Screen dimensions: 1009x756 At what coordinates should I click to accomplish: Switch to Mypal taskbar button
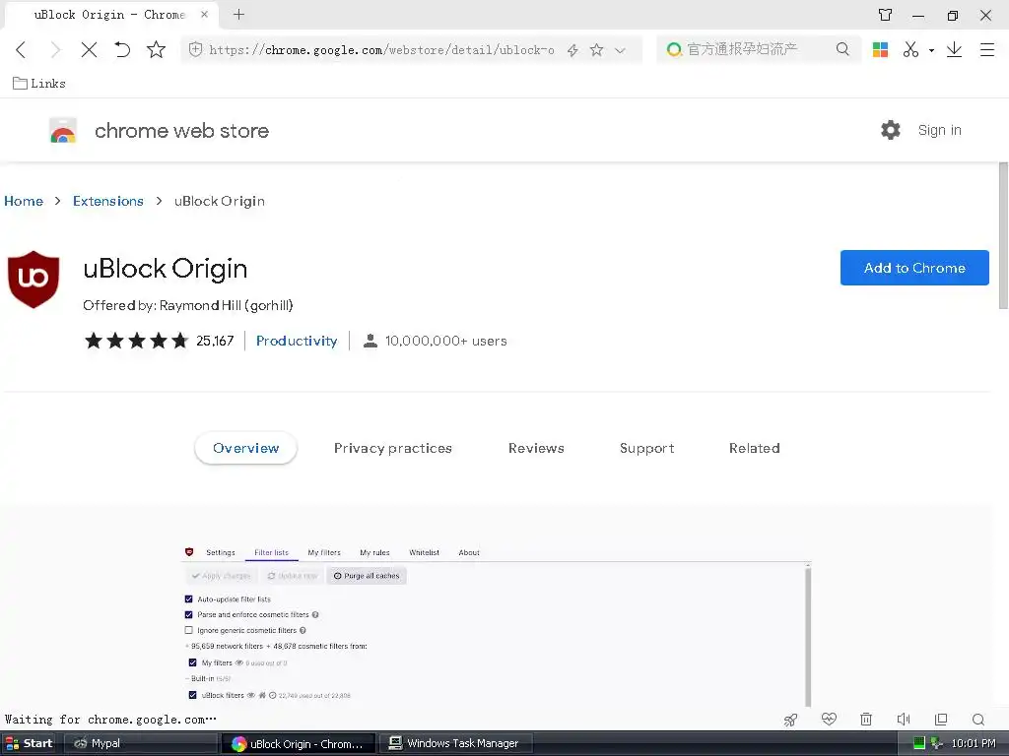point(140,743)
